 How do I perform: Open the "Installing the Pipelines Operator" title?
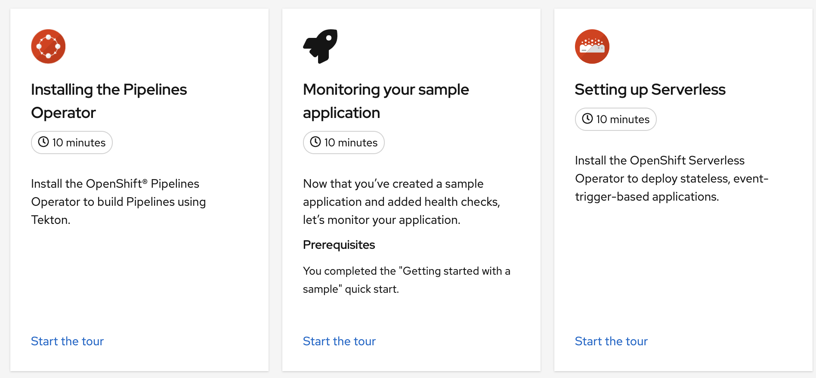point(109,101)
